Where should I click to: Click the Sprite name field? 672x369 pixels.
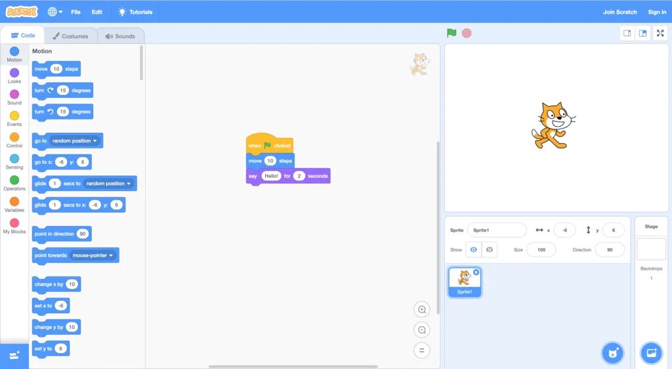[x=497, y=230]
